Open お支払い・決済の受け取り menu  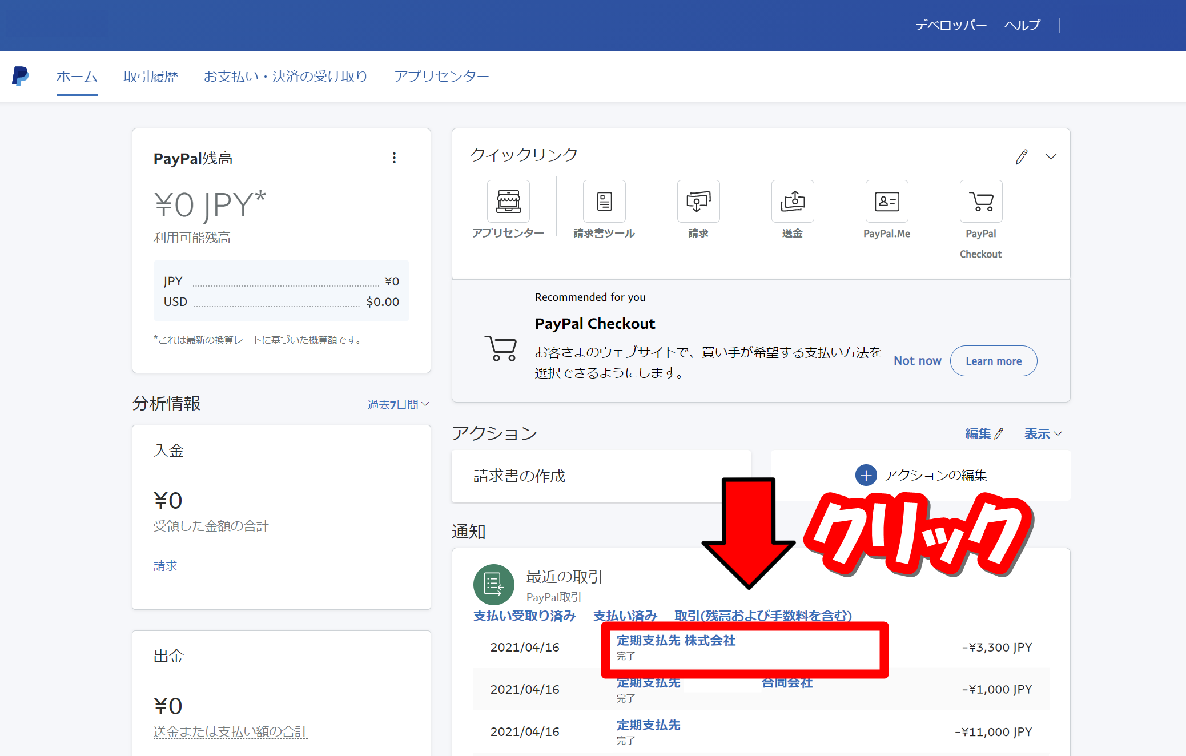pos(286,76)
